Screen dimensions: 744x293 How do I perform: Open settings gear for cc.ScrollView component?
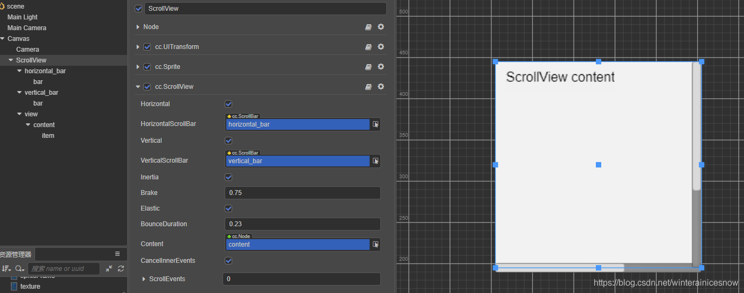[x=381, y=87]
